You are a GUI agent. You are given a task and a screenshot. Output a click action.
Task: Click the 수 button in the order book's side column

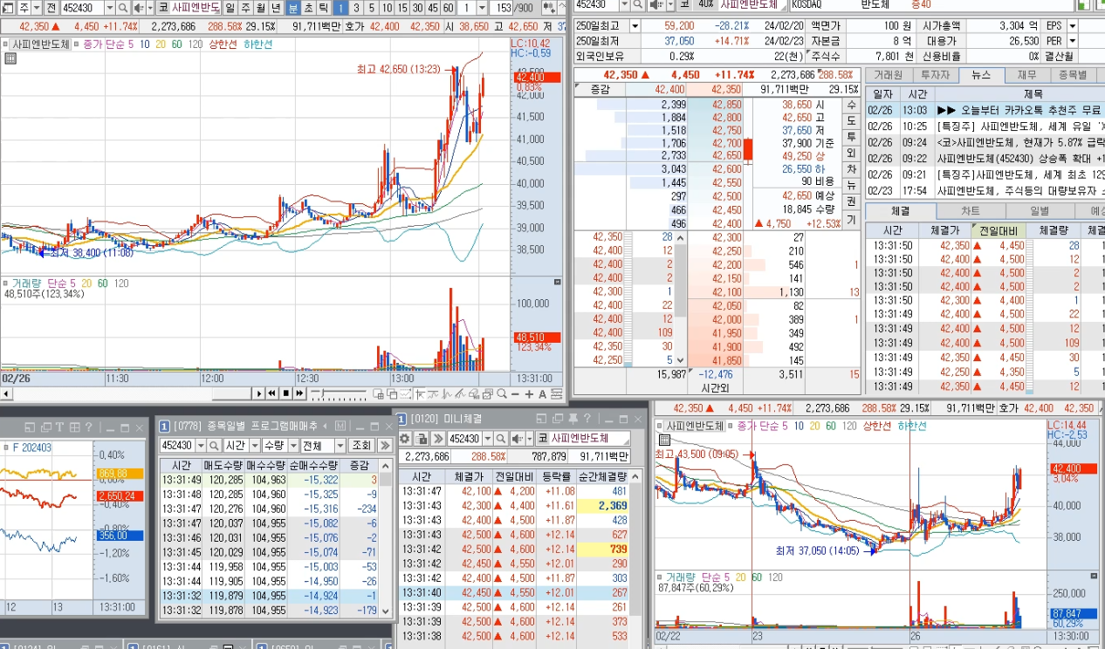point(852,105)
